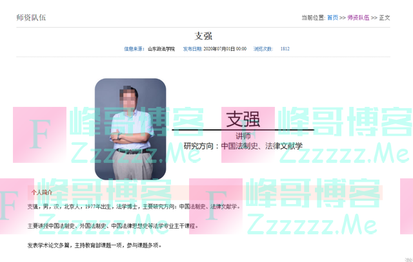Click the 研究方向 research line
This screenshot has height=262, width=413.
[243, 146]
